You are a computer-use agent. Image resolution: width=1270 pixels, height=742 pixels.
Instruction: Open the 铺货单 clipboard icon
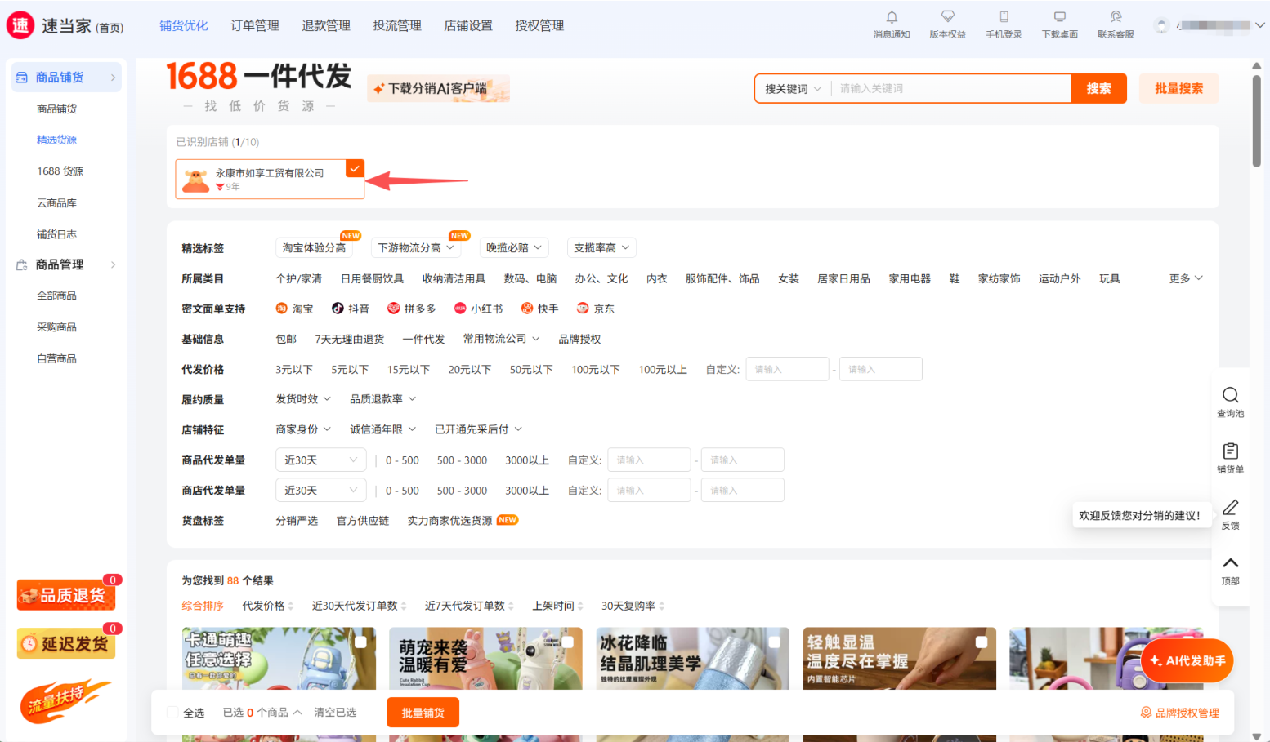1230,451
